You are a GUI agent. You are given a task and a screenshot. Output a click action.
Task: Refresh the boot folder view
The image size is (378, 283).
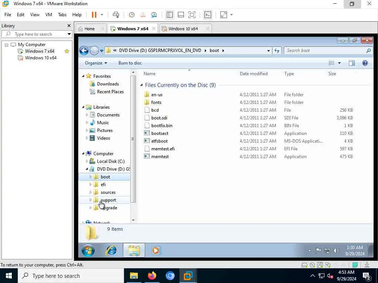pos(277,50)
